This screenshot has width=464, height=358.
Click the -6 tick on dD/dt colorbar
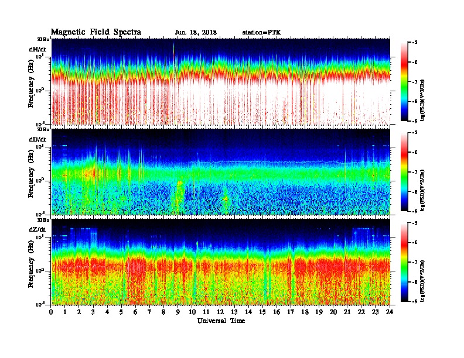[415, 153]
